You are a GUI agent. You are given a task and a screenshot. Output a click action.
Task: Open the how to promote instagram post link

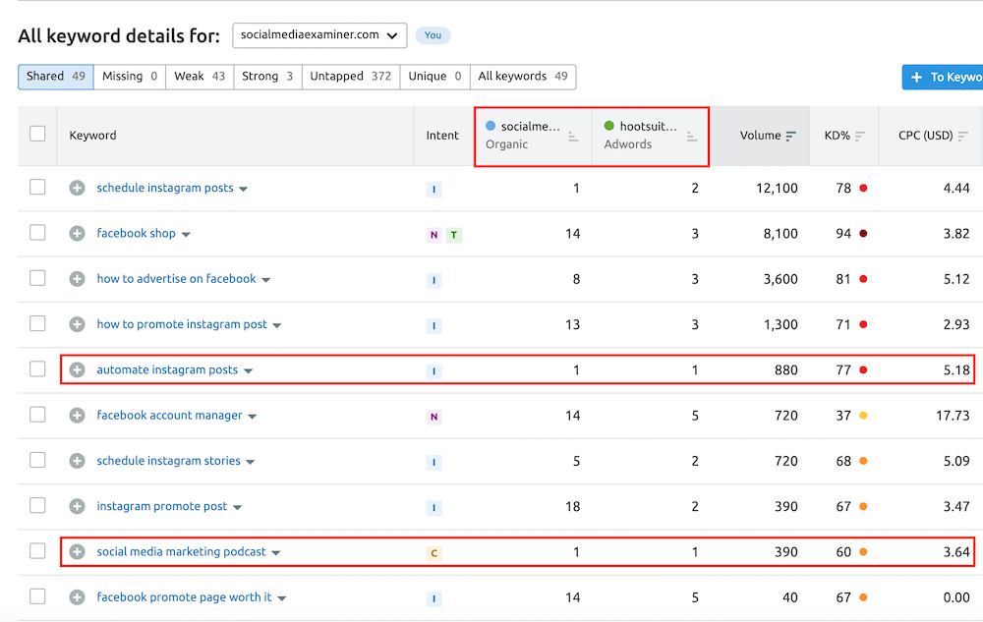click(x=181, y=324)
